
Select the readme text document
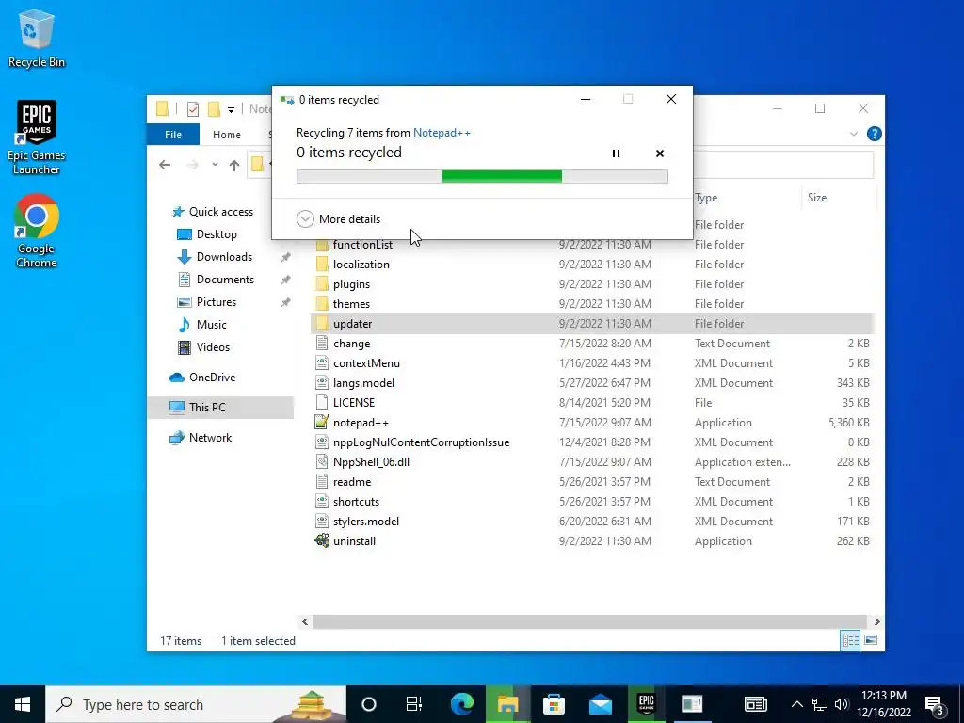[352, 481]
